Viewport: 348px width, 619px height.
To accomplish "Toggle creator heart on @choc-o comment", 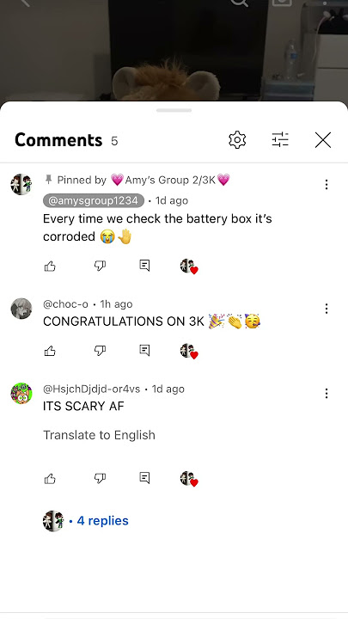I will point(189,351).
